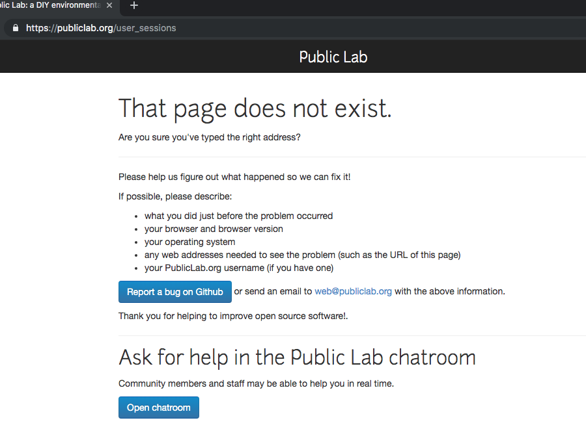Click the 'That page does not exist.' heading

[x=255, y=109]
